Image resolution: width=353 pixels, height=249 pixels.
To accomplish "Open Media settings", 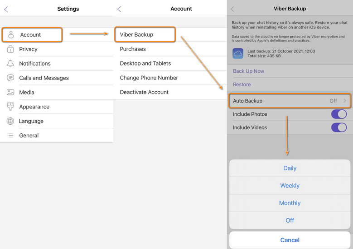I will coord(57,92).
